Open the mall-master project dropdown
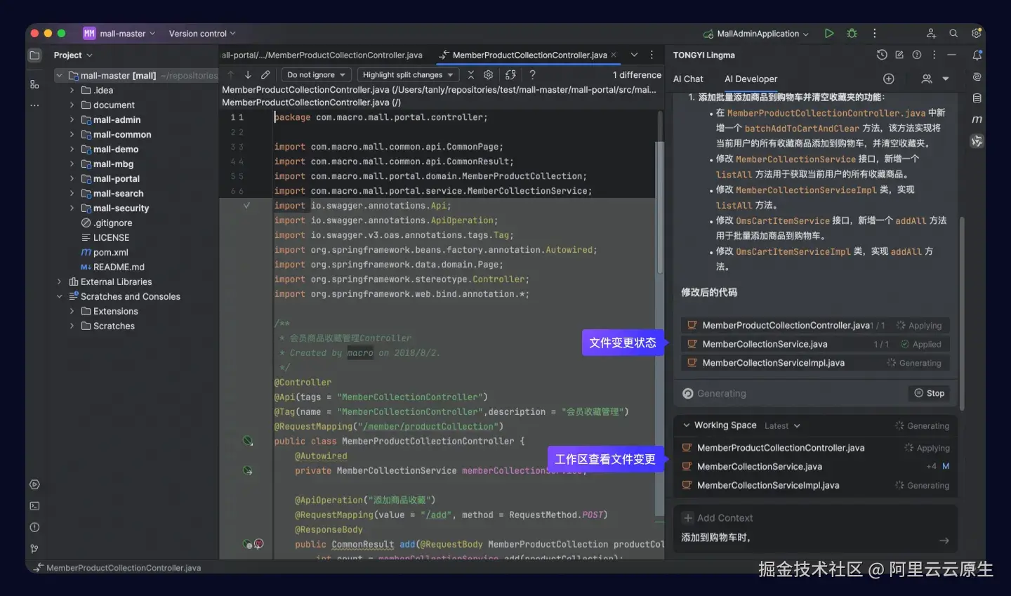 click(119, 33)
